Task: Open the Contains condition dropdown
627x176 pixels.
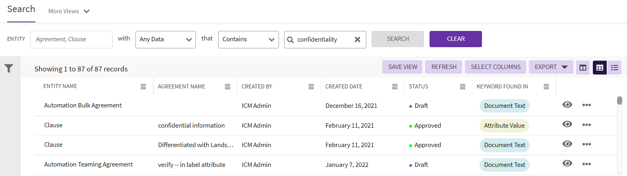Action: pos(248,40)
